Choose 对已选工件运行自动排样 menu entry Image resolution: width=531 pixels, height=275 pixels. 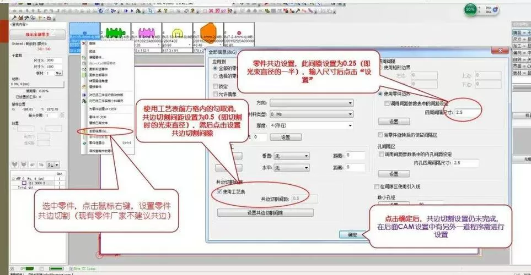106,95
